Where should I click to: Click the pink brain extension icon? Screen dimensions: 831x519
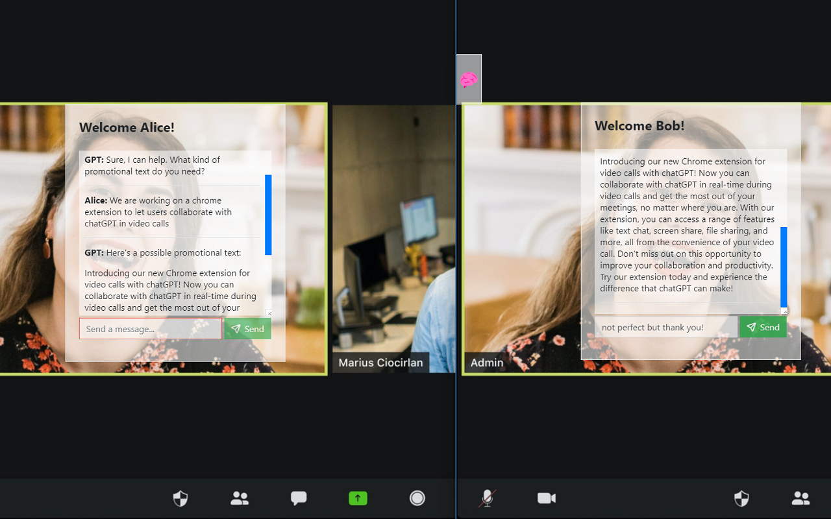pos(469,80)
